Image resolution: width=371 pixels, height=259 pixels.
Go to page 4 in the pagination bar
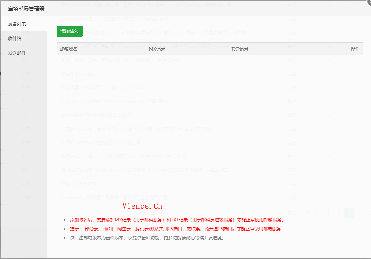tap(359, 213)
